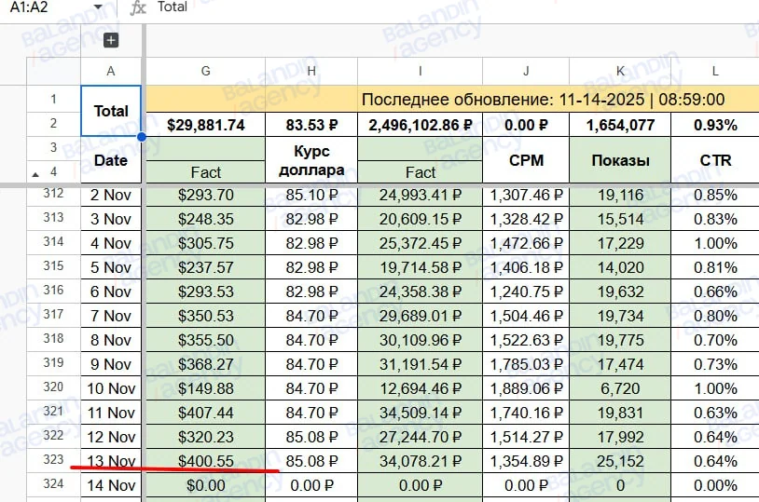
Task: Click the $237.57 cell
Action: 206,267
